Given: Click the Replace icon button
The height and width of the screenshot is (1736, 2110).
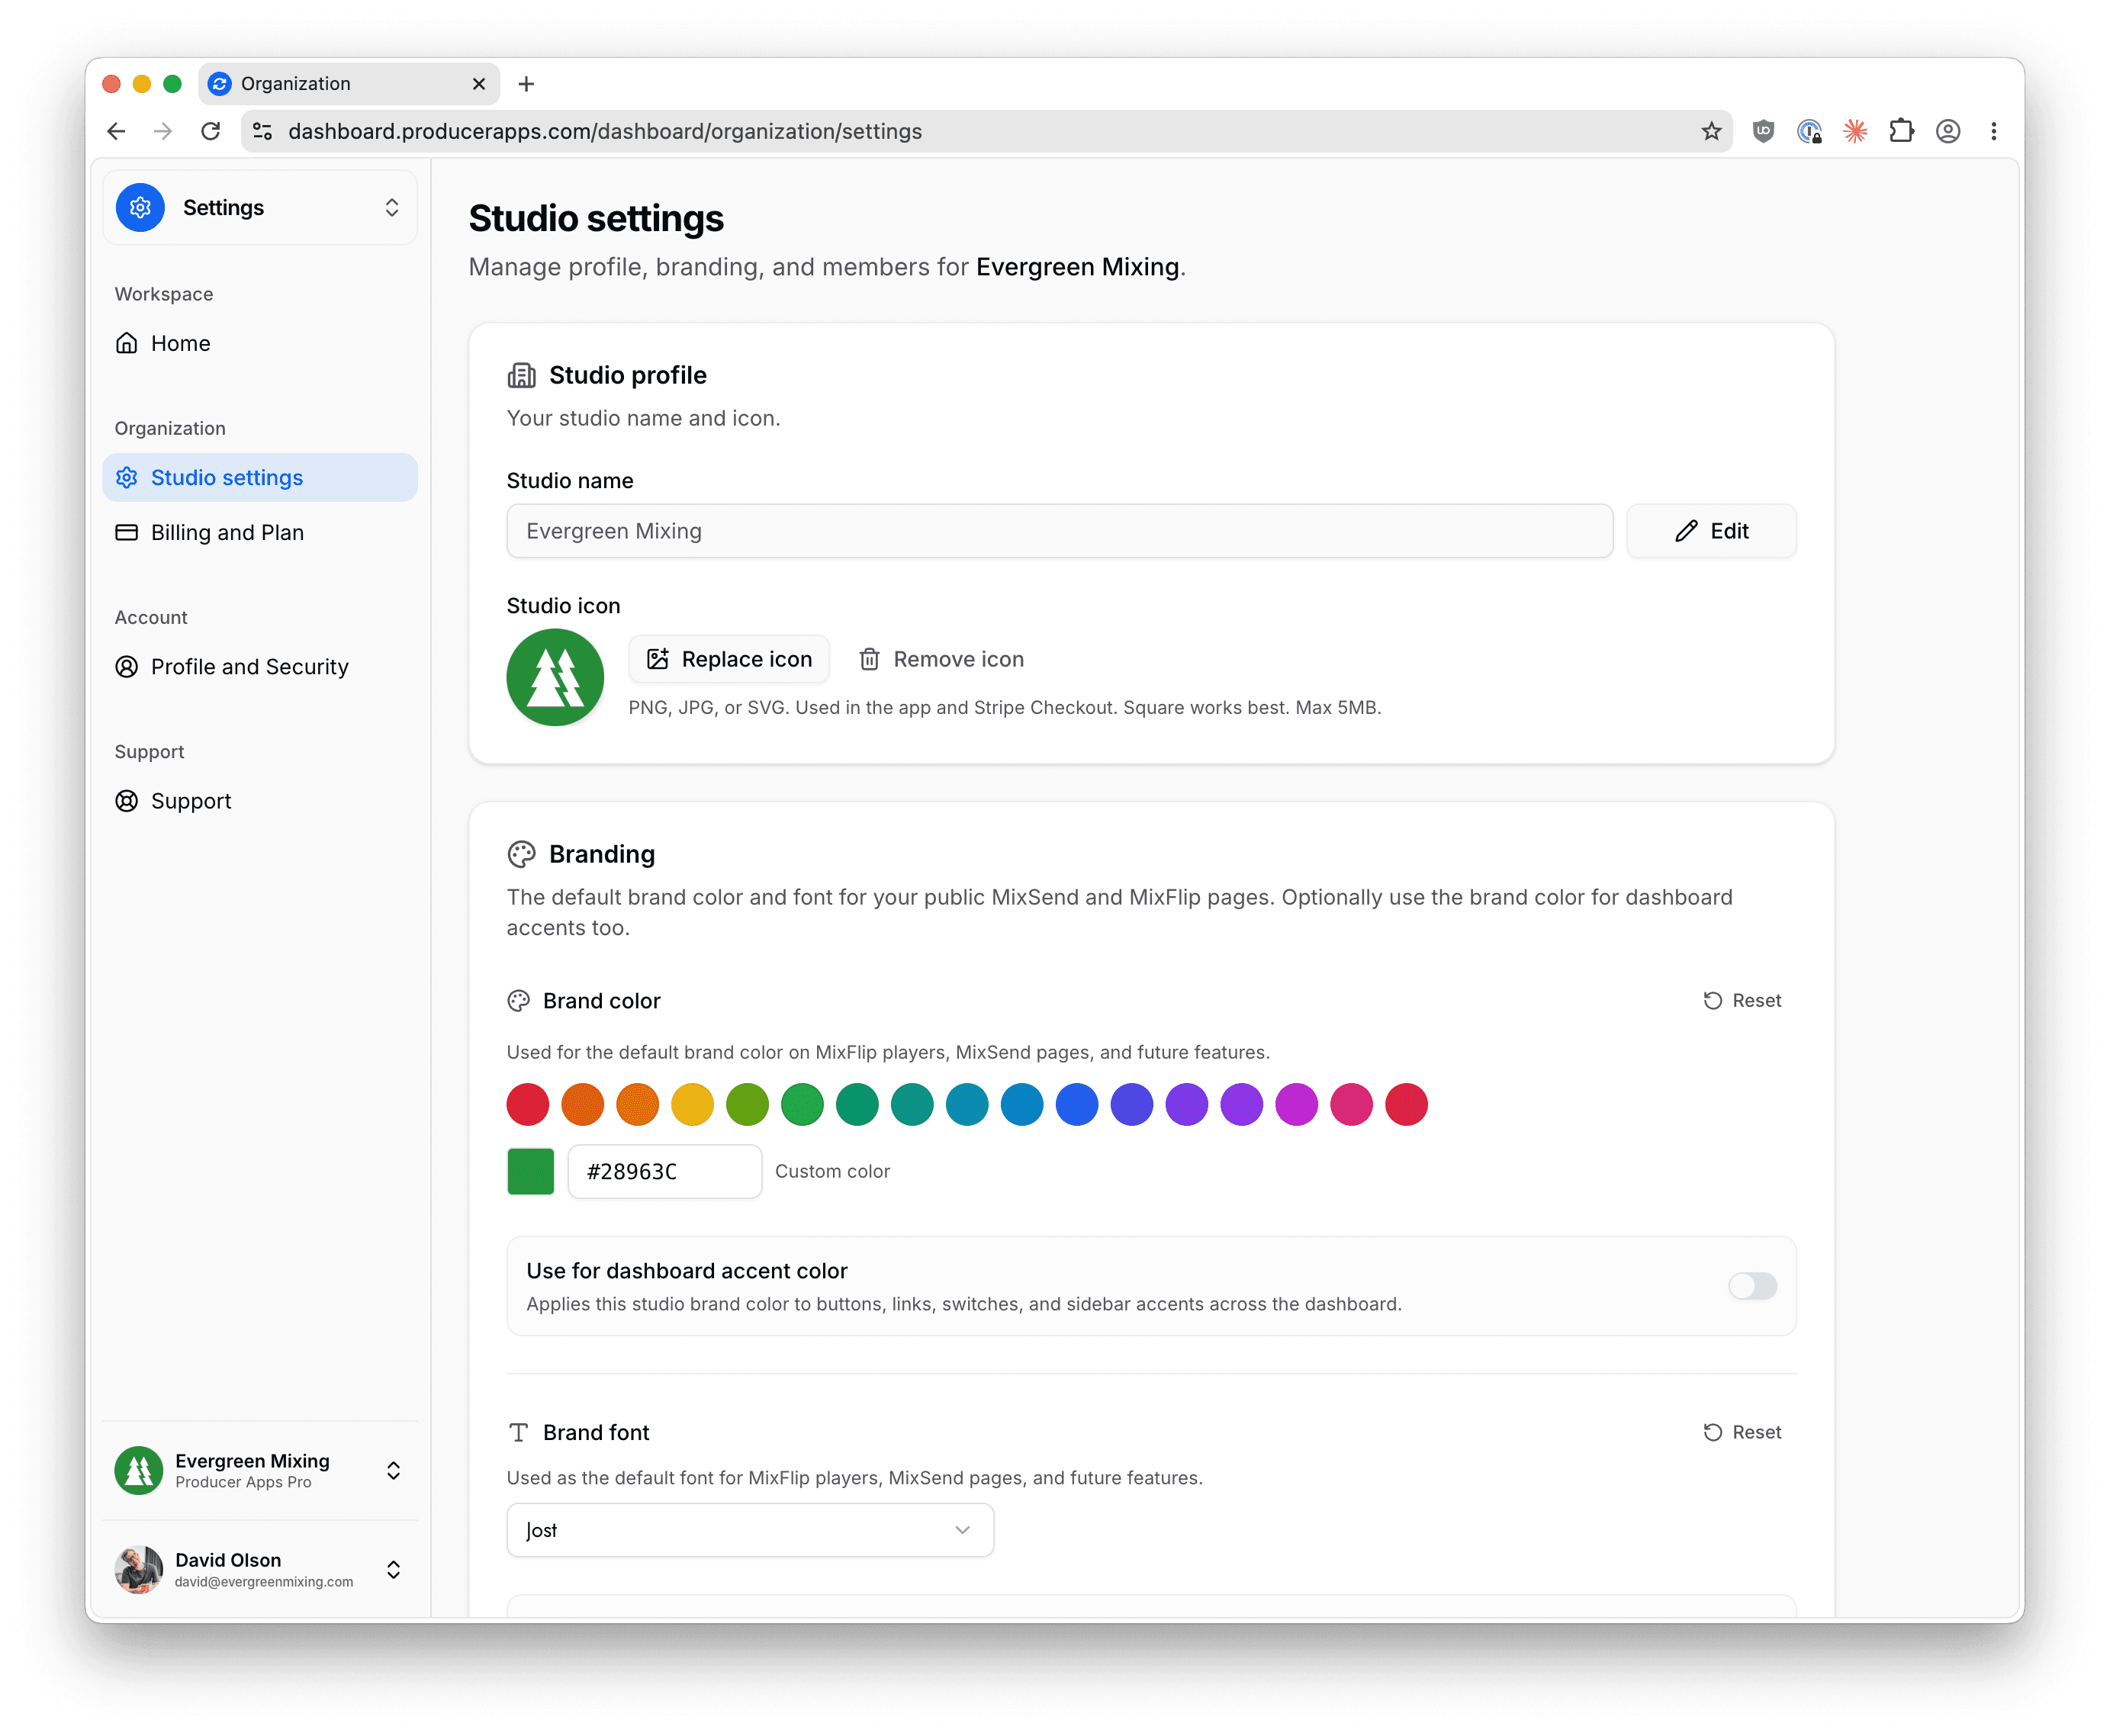Looking at the screenshot, I should click(729, 659).
